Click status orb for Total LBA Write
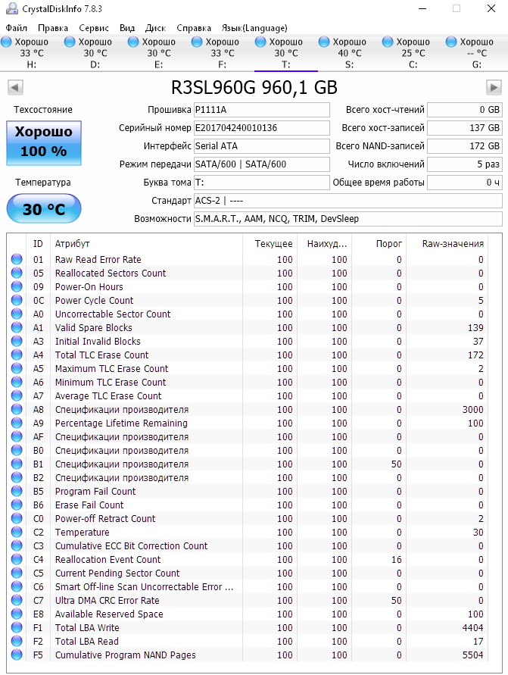 point(17,627)
